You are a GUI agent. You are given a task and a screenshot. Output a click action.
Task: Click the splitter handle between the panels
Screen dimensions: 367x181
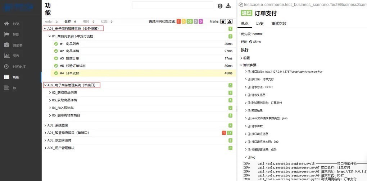[237, 108]
